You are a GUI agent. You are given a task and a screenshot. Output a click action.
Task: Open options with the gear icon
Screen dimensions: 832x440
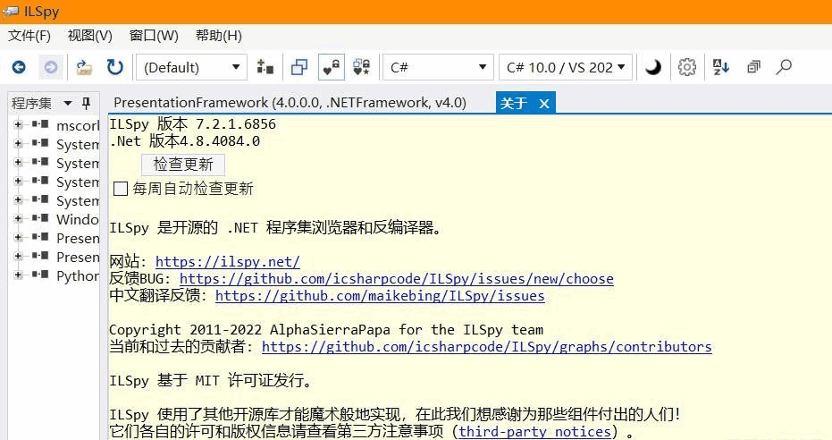[x=686, y=67]
